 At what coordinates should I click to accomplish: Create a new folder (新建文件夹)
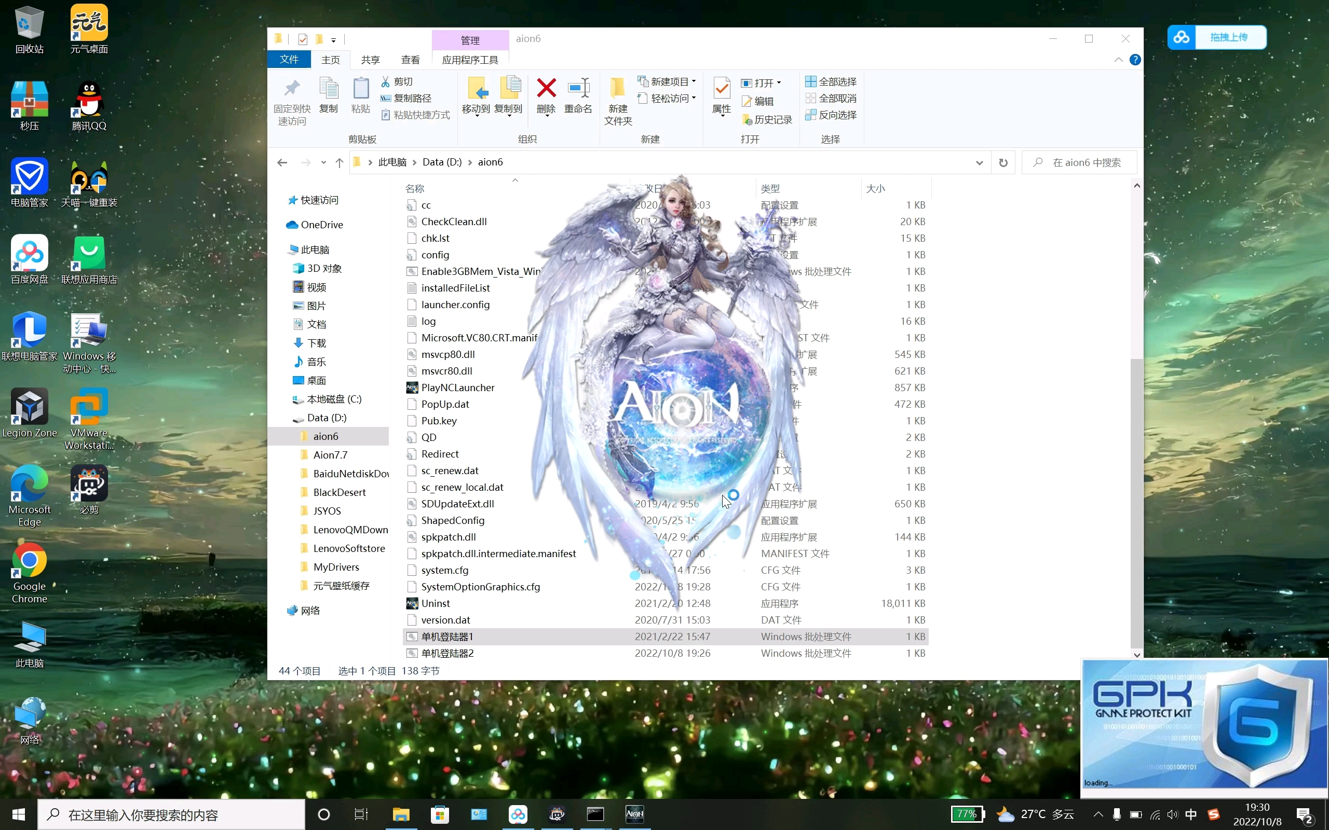pyautogui.click(x=618, y=102)
